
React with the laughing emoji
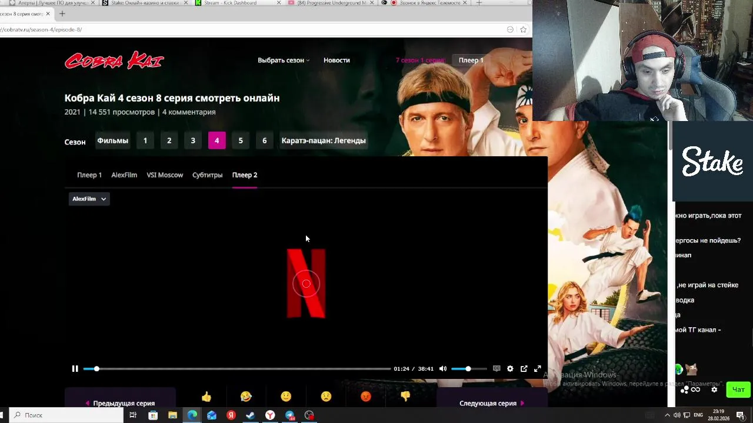tap(246, 397)
